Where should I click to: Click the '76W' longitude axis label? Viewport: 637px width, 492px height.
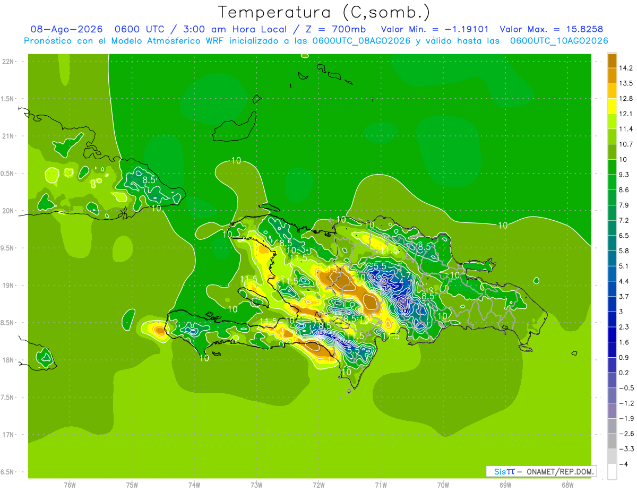[x=70, y=486]
